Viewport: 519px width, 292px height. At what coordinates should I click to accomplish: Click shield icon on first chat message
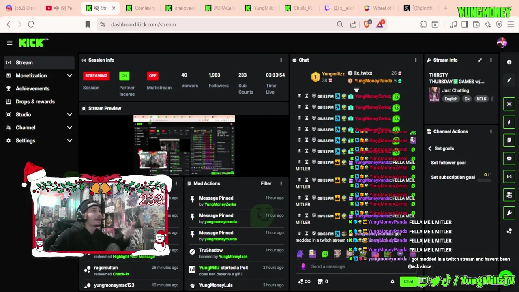click(314, 96)
